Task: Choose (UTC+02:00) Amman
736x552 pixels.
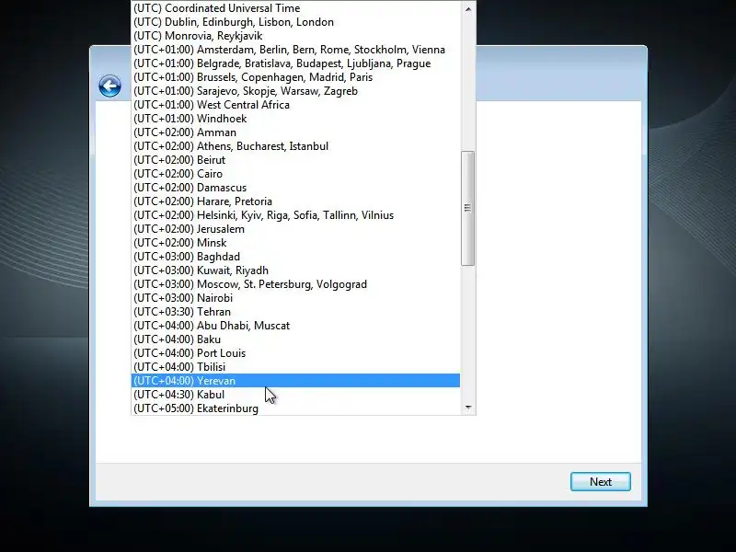Action: coord(295,132)
